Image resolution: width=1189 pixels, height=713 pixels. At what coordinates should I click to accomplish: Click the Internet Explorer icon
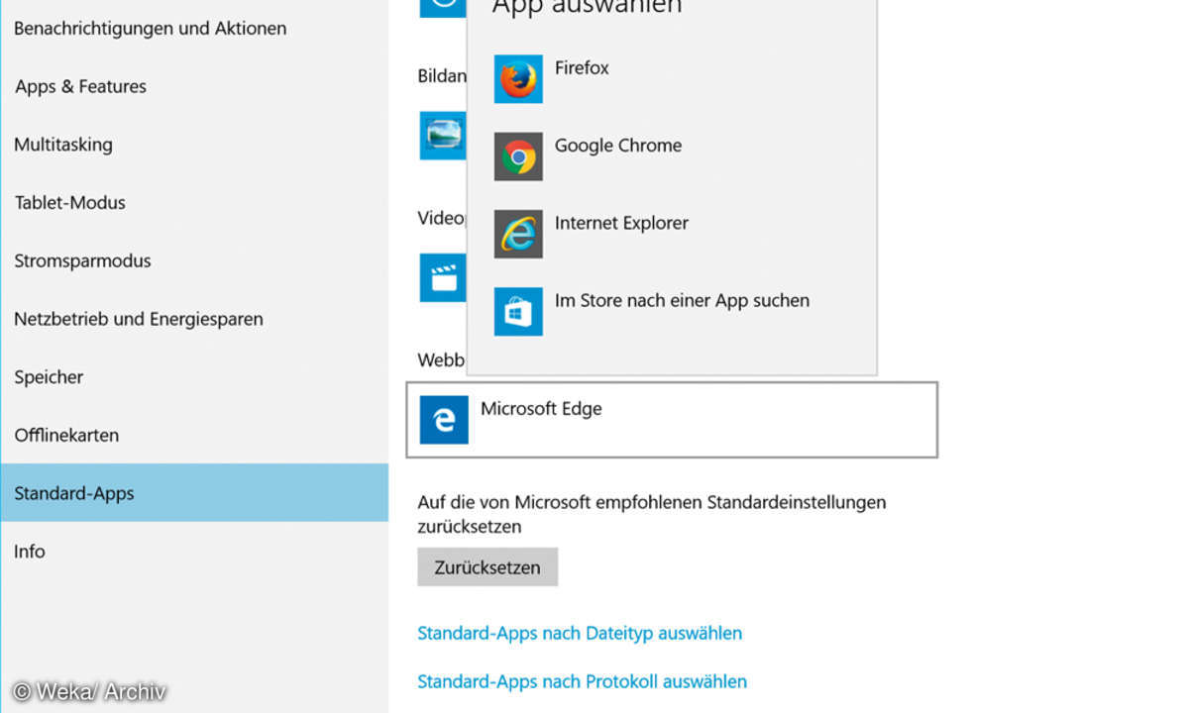[x=518, y=234]
